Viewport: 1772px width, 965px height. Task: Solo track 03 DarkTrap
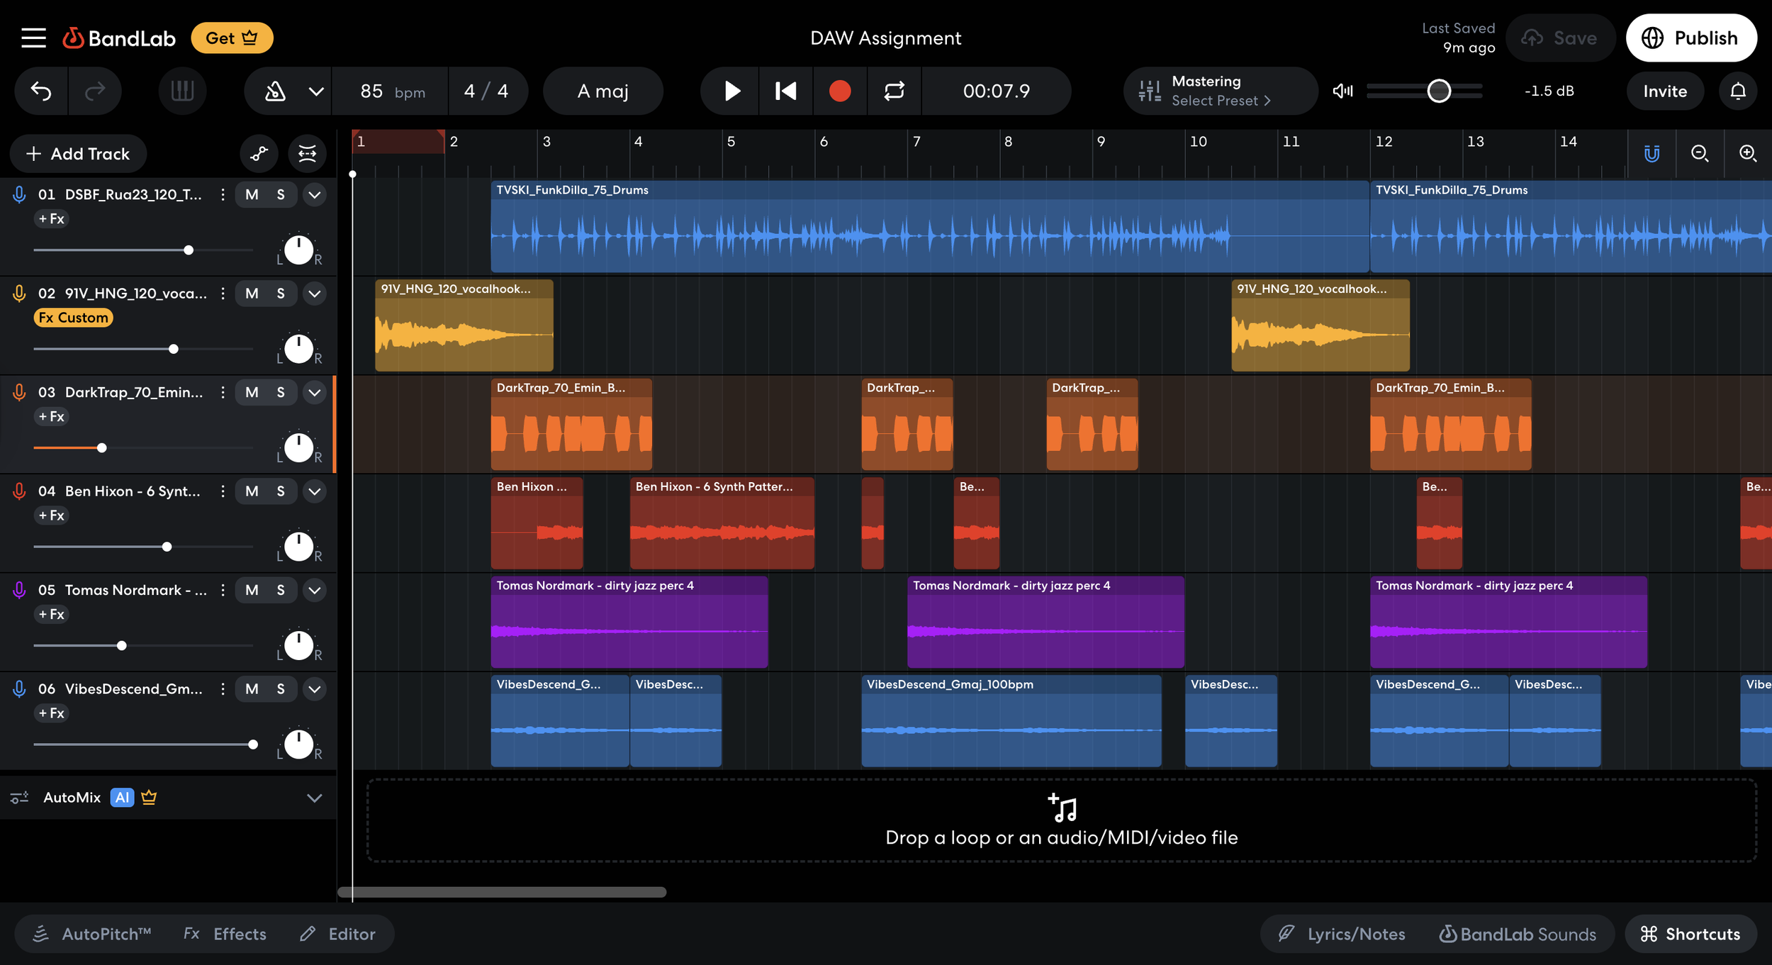point(281,392)
